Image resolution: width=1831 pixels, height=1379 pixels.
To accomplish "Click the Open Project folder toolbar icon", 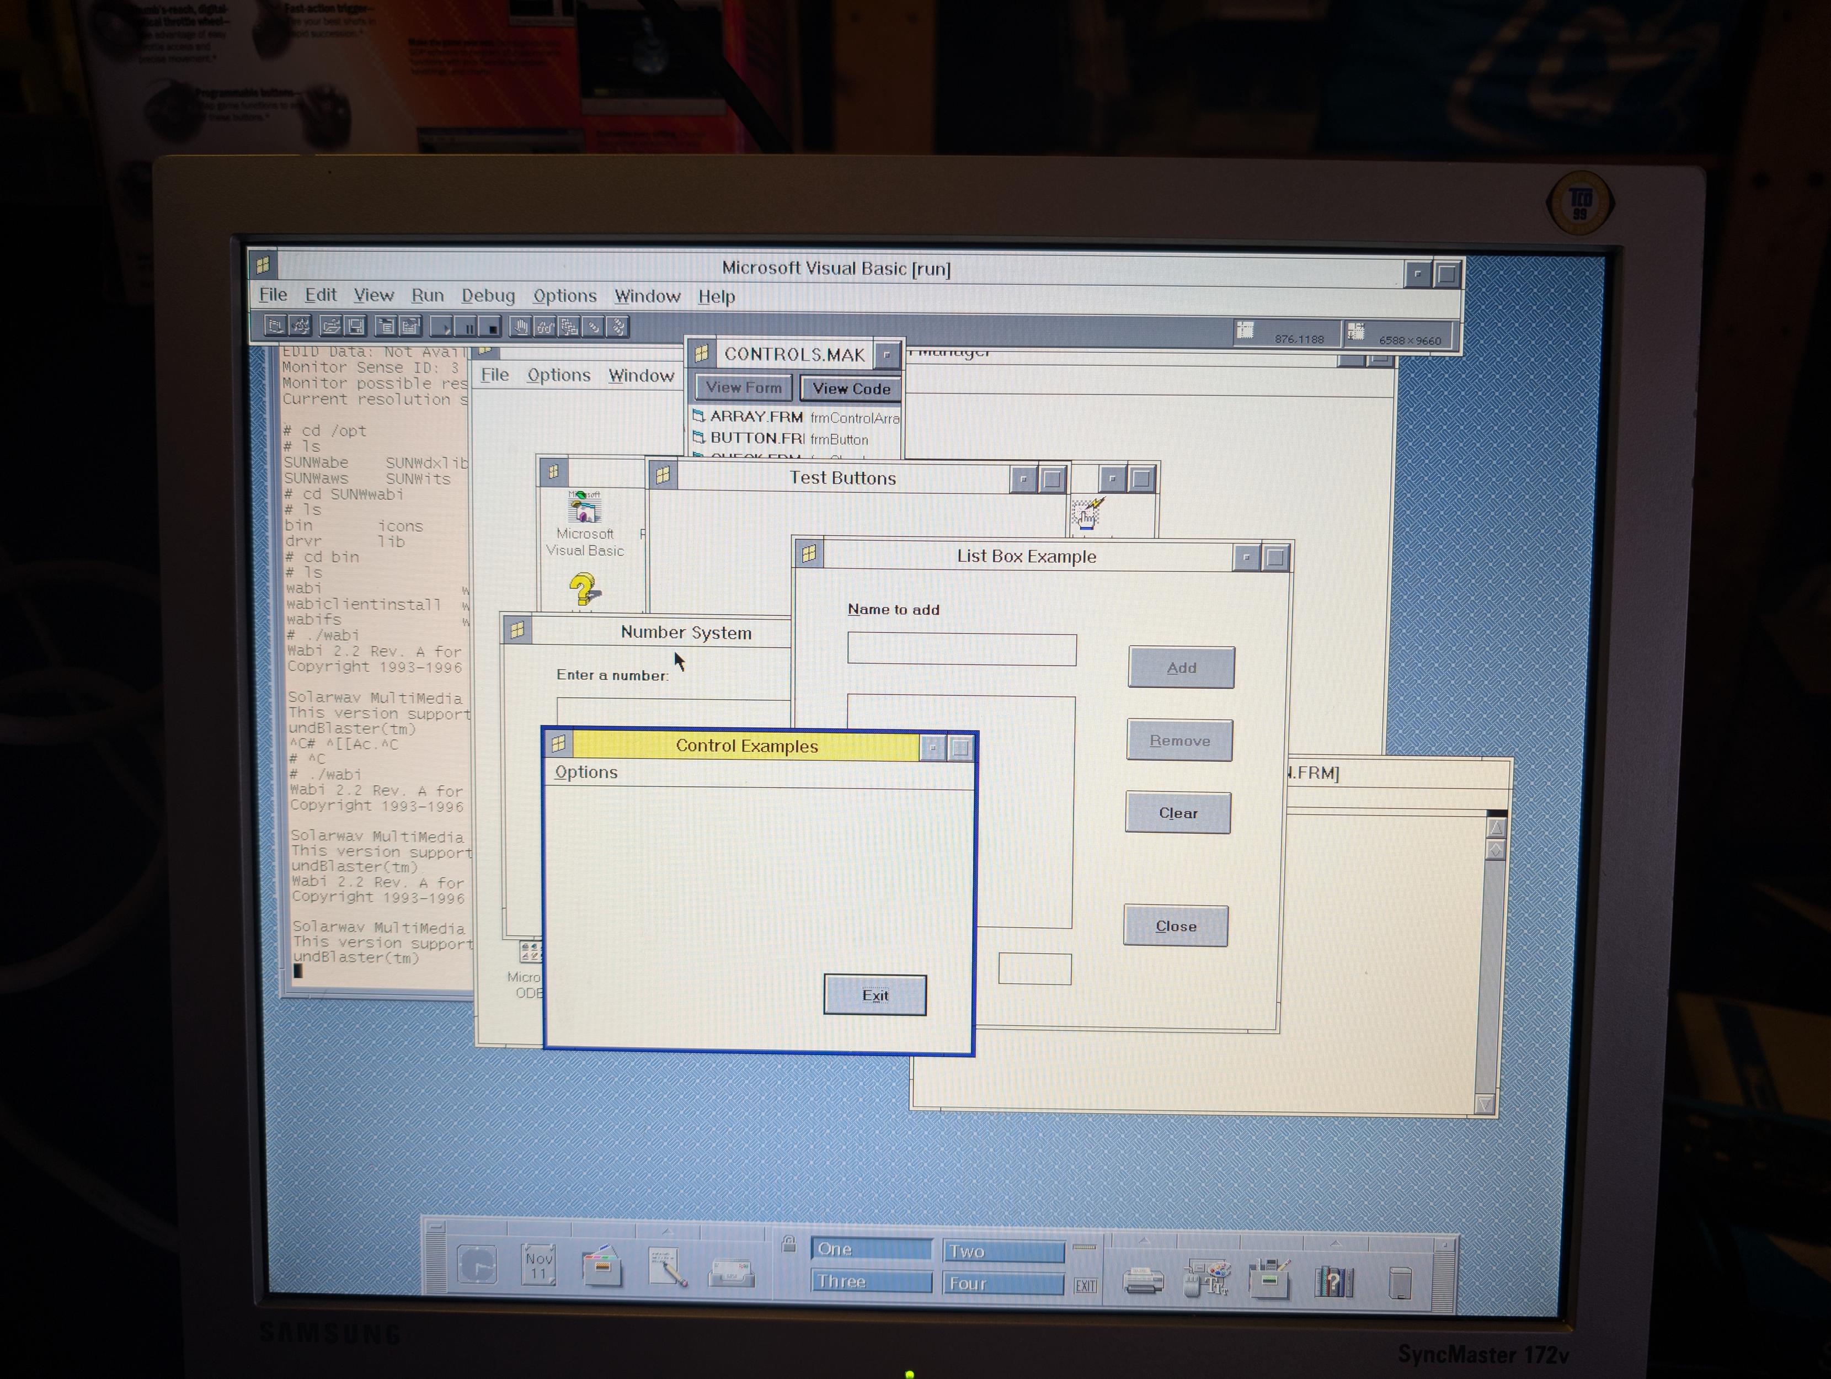I will point(330,326).
